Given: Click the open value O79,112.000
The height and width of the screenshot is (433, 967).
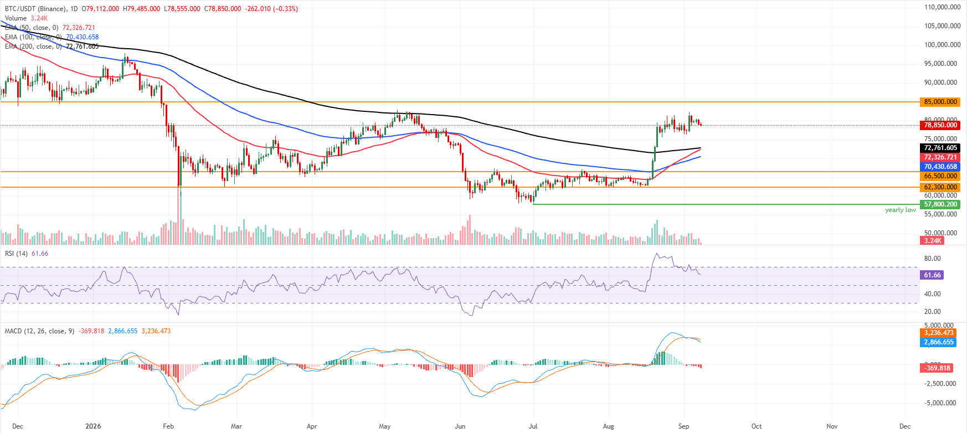Looking at the screenshot, I should (100, 9).
